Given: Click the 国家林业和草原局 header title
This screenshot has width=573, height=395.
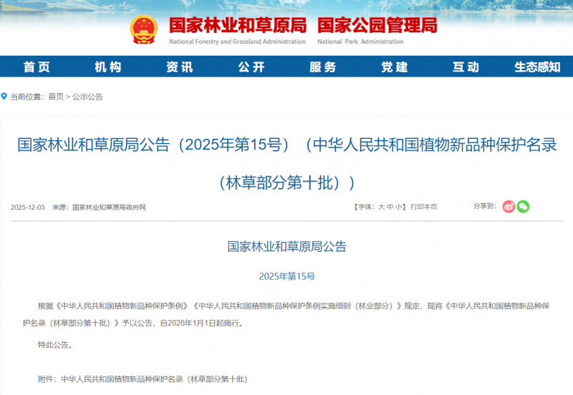Looking at the screenshot, I should [237, 26].
